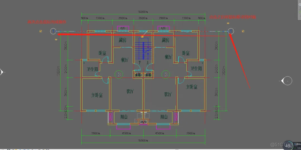Viewport: 301px width, 150px height.
Task: Click the 16000m overall dimension text at the bottom
Action: pos(143,141)
